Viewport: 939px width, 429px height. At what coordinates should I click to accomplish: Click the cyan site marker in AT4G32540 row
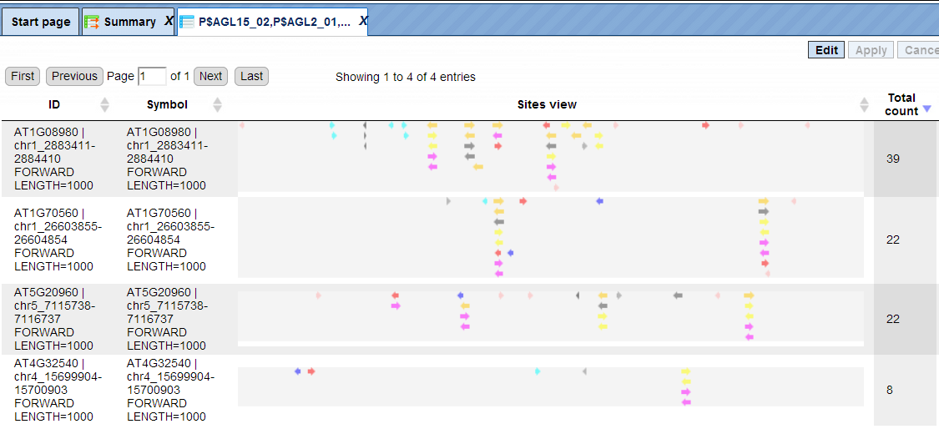(x=538, y=371)
